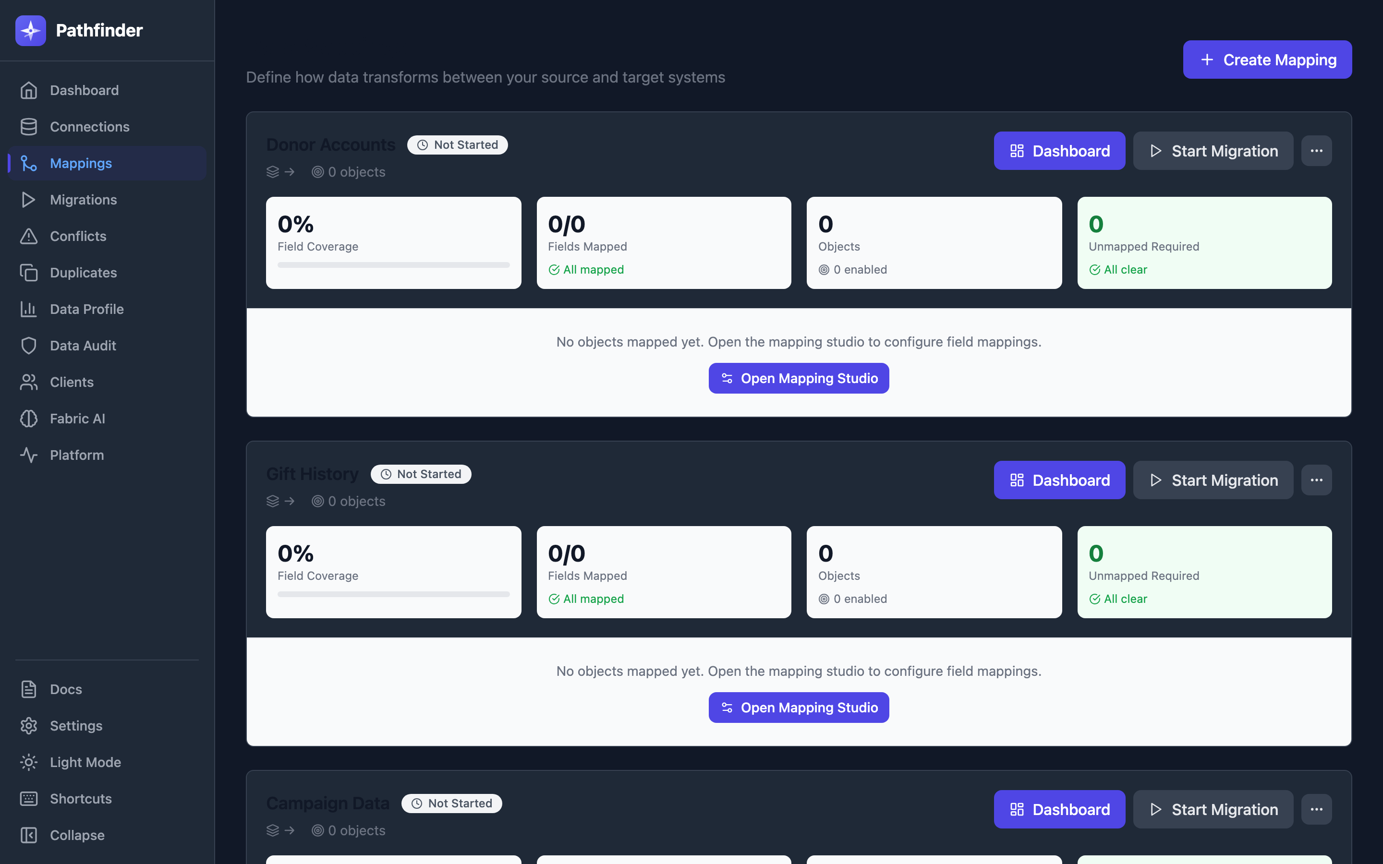Click the Duplicates copy icon in sidebar
The width and height of the screenshot is (1383, 864).
point(29,273)
